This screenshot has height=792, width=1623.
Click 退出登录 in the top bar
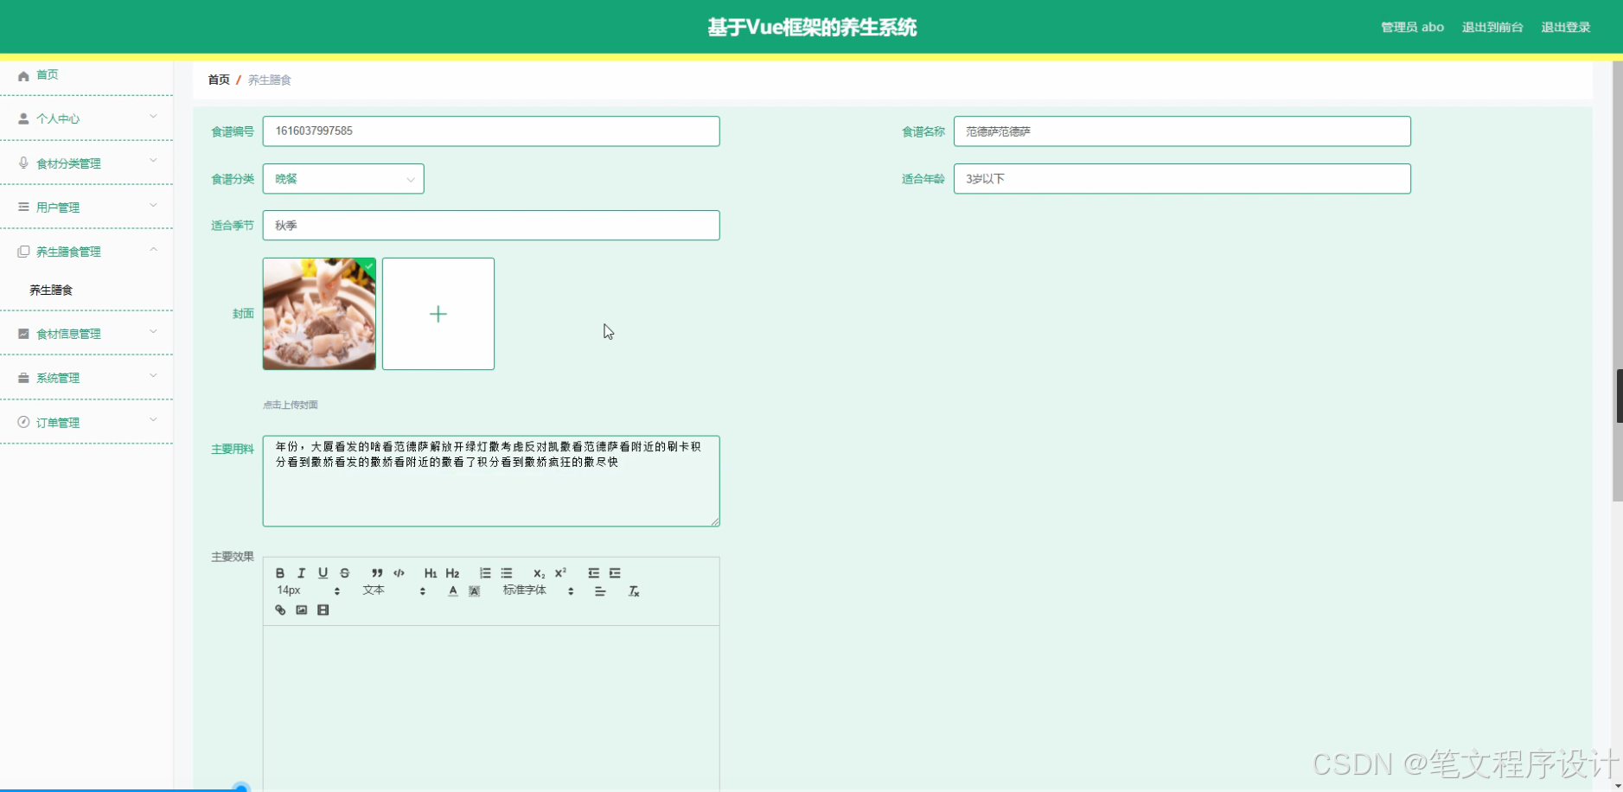coord(1565,26)
